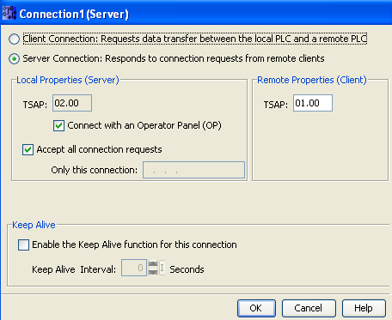Enable the Keep Alive function checkbox
The height and width of the screenshot is (320, 392).
point(23,245)
